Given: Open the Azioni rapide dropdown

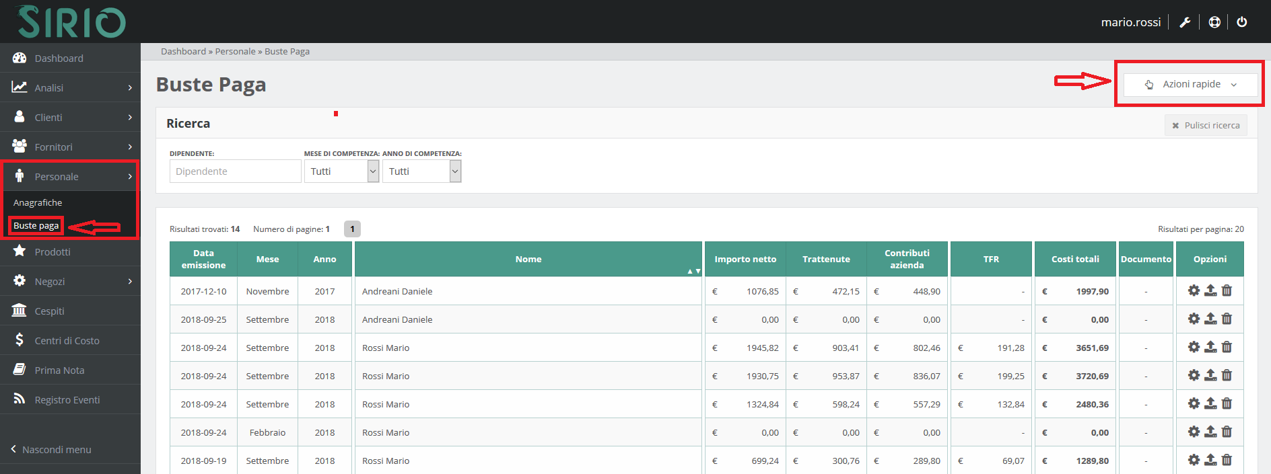Looking at the screenshot, I should point(1190,85).
